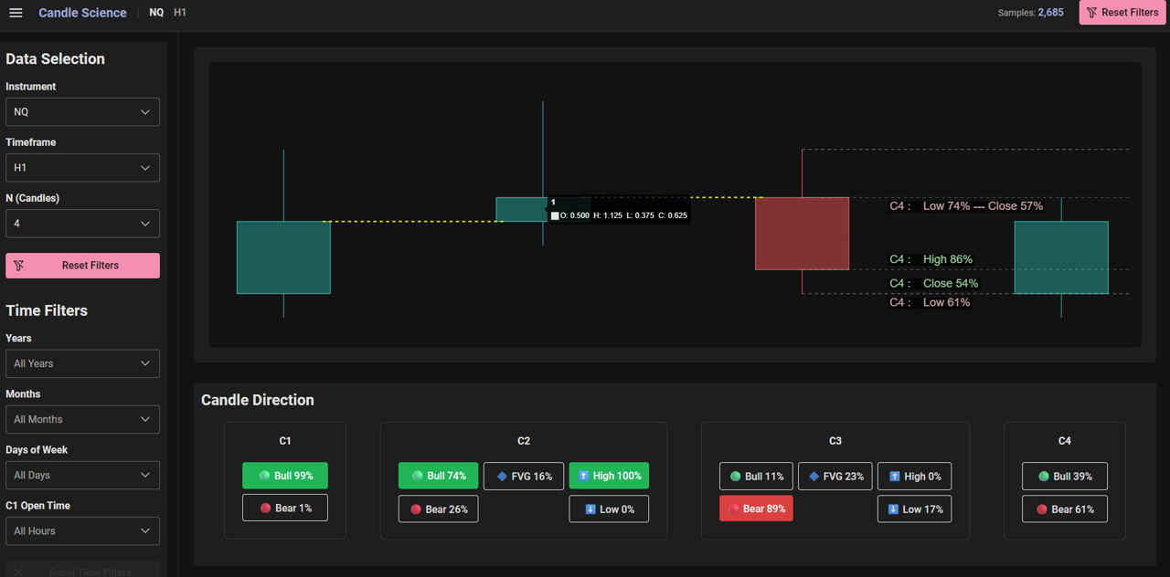Click the H1 label in header
This screenshot has width=1170, height=577.
pos(180,13)
